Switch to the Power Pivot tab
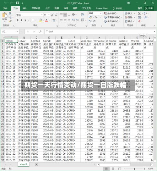Image resolution: width=157 pixels, height=171 pixels. (101, 8)
